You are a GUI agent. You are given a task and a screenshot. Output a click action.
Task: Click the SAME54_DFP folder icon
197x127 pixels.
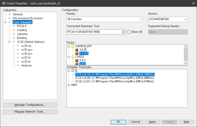pos(72,46)
